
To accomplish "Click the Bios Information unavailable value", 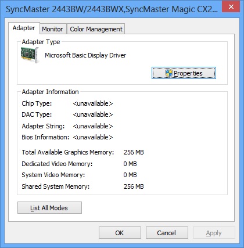I will 93,137.
